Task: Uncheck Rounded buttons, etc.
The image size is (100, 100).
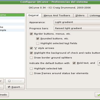Action: coord(38,38)
